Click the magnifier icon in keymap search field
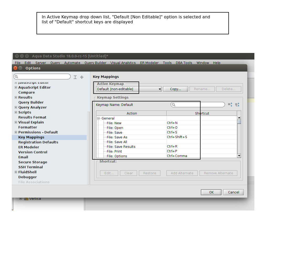 pos(174,105)
